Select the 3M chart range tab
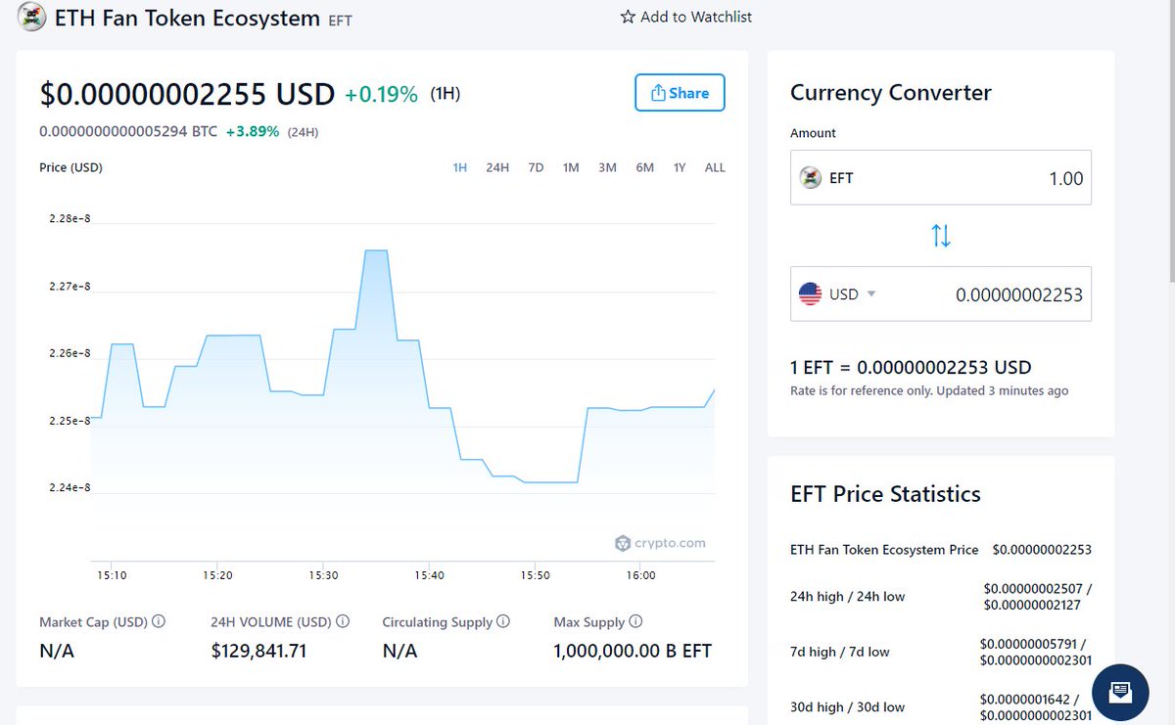The height and width of the screenshot is (725, 1175). (x=607, y=167)
